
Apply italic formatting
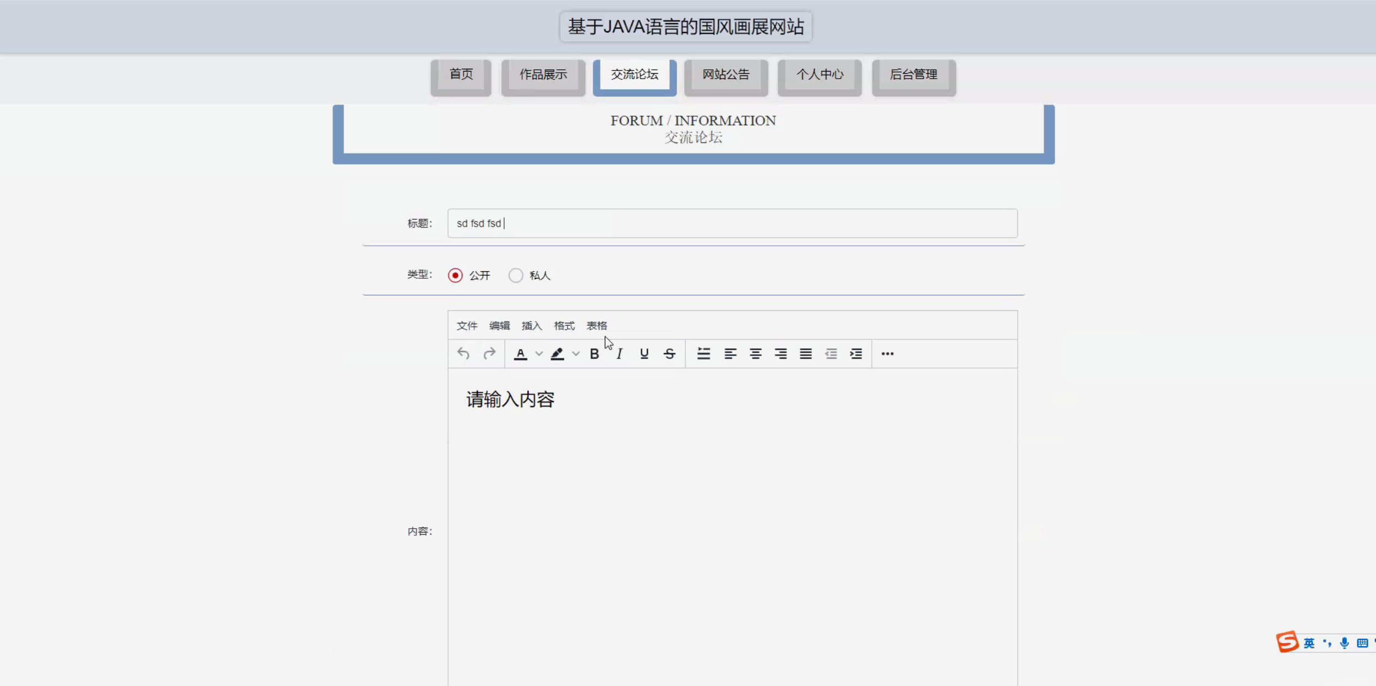pos(619,354)
